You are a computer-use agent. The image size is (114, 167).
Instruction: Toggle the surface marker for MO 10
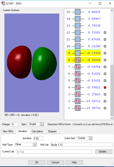[x=105, y=46]
